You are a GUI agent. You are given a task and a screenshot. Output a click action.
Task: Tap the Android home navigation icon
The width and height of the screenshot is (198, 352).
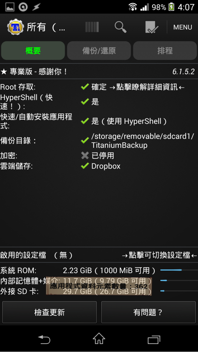(99, 338)
